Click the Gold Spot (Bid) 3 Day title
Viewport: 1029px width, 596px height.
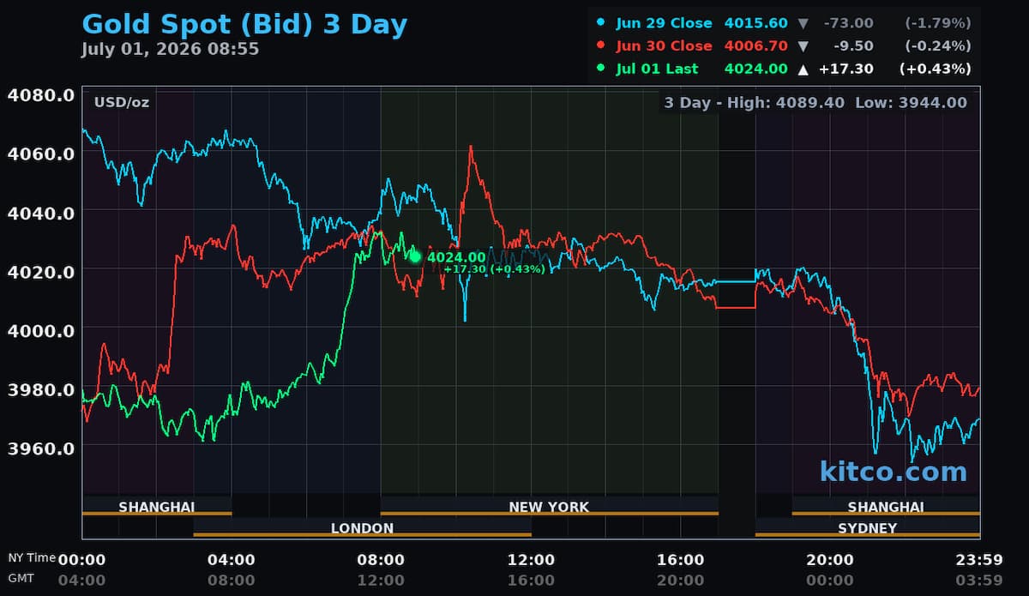[x=244, y=23]
